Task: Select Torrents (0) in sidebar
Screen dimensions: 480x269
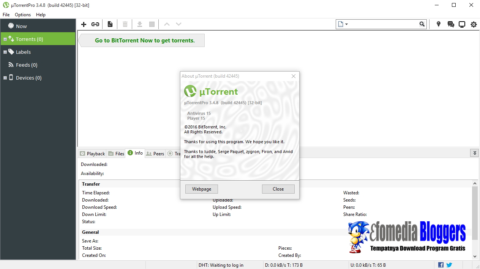Action: click(x=38, y=39)
